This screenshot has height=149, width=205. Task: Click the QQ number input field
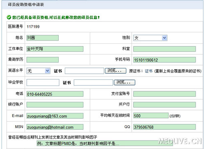(164, 127)
